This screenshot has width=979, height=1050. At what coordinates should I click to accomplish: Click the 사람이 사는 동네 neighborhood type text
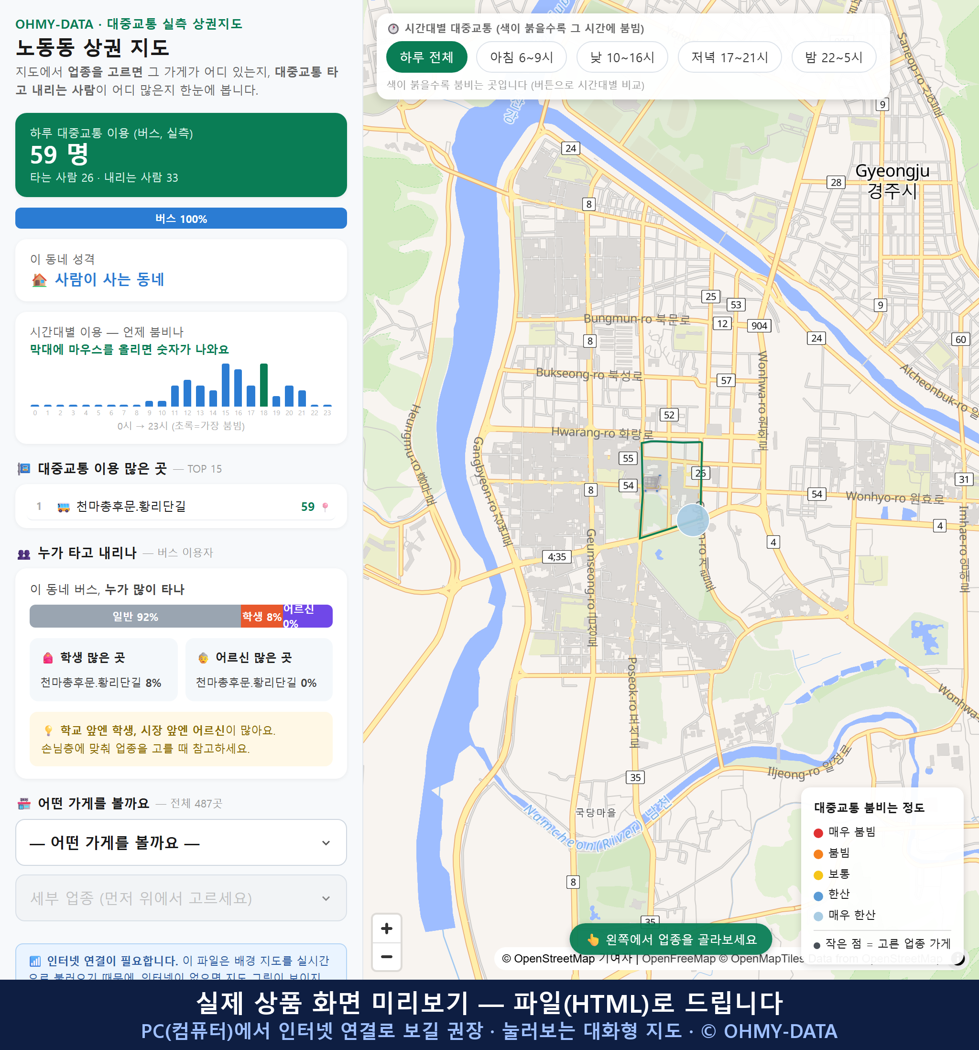tap(110, 279)
